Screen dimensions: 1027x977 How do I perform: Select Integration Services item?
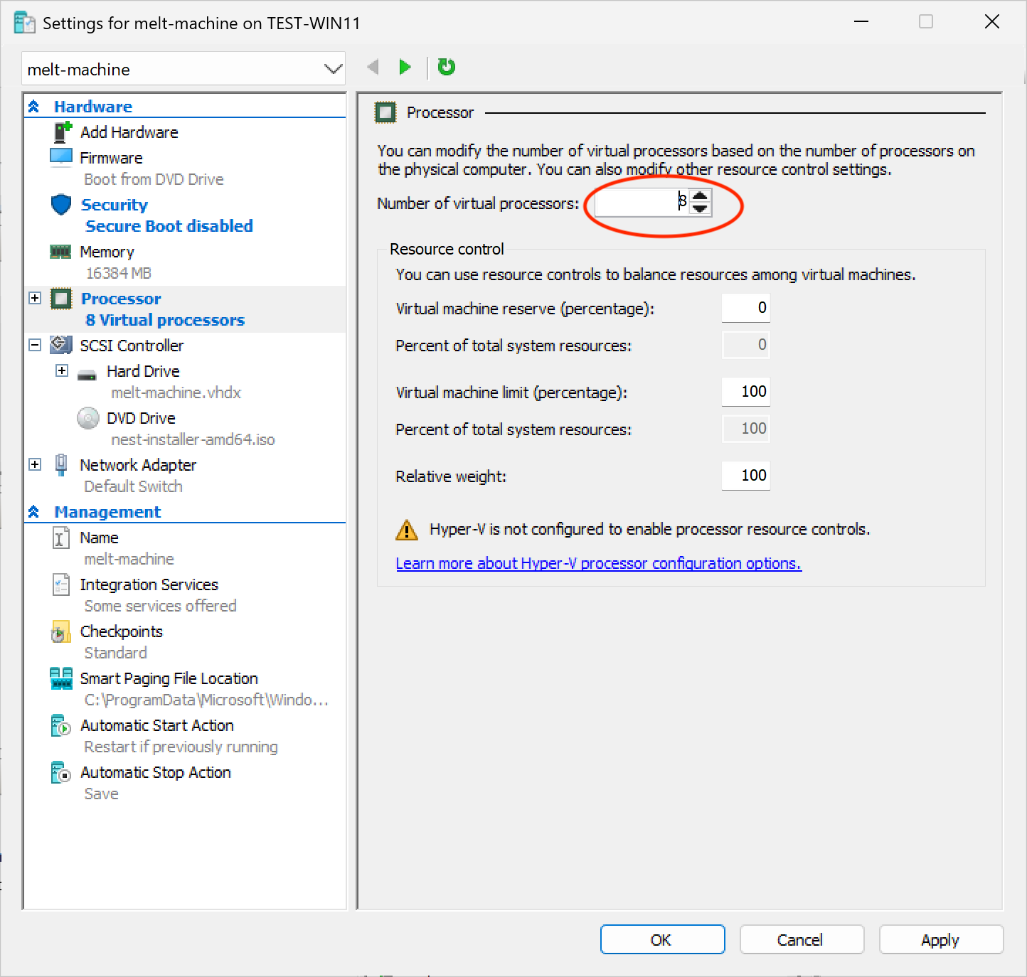(149, 584)
